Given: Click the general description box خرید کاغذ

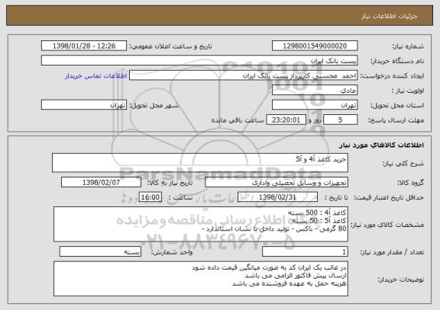Looking at the screenshot, I should [200, 162].
